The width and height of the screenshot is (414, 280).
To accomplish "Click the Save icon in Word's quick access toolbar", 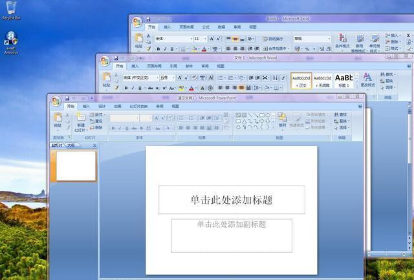I will coord(116,58).
